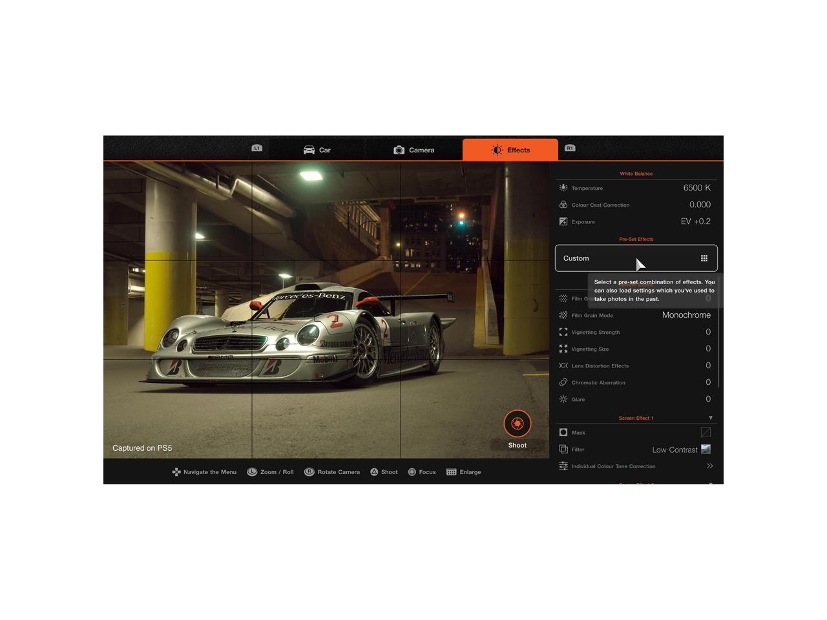The height and width of the screenshot is (620, 827).
Task: Click the Vignetting Strength icon
Action: pyautogui.click(x=563, y=332)
